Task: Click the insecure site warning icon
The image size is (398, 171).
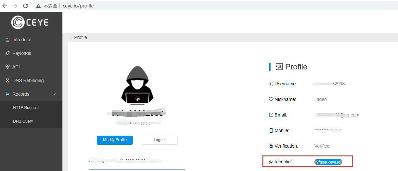Action: pyautogui.click(x=38, y=6)
